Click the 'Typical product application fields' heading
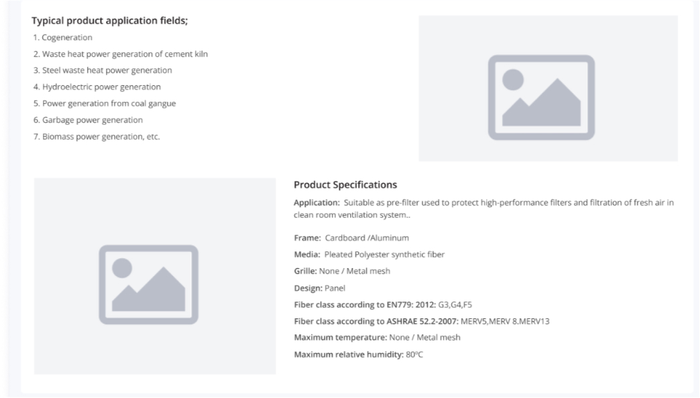Viewport: 700px width, 398px height. tap(110, 21)
